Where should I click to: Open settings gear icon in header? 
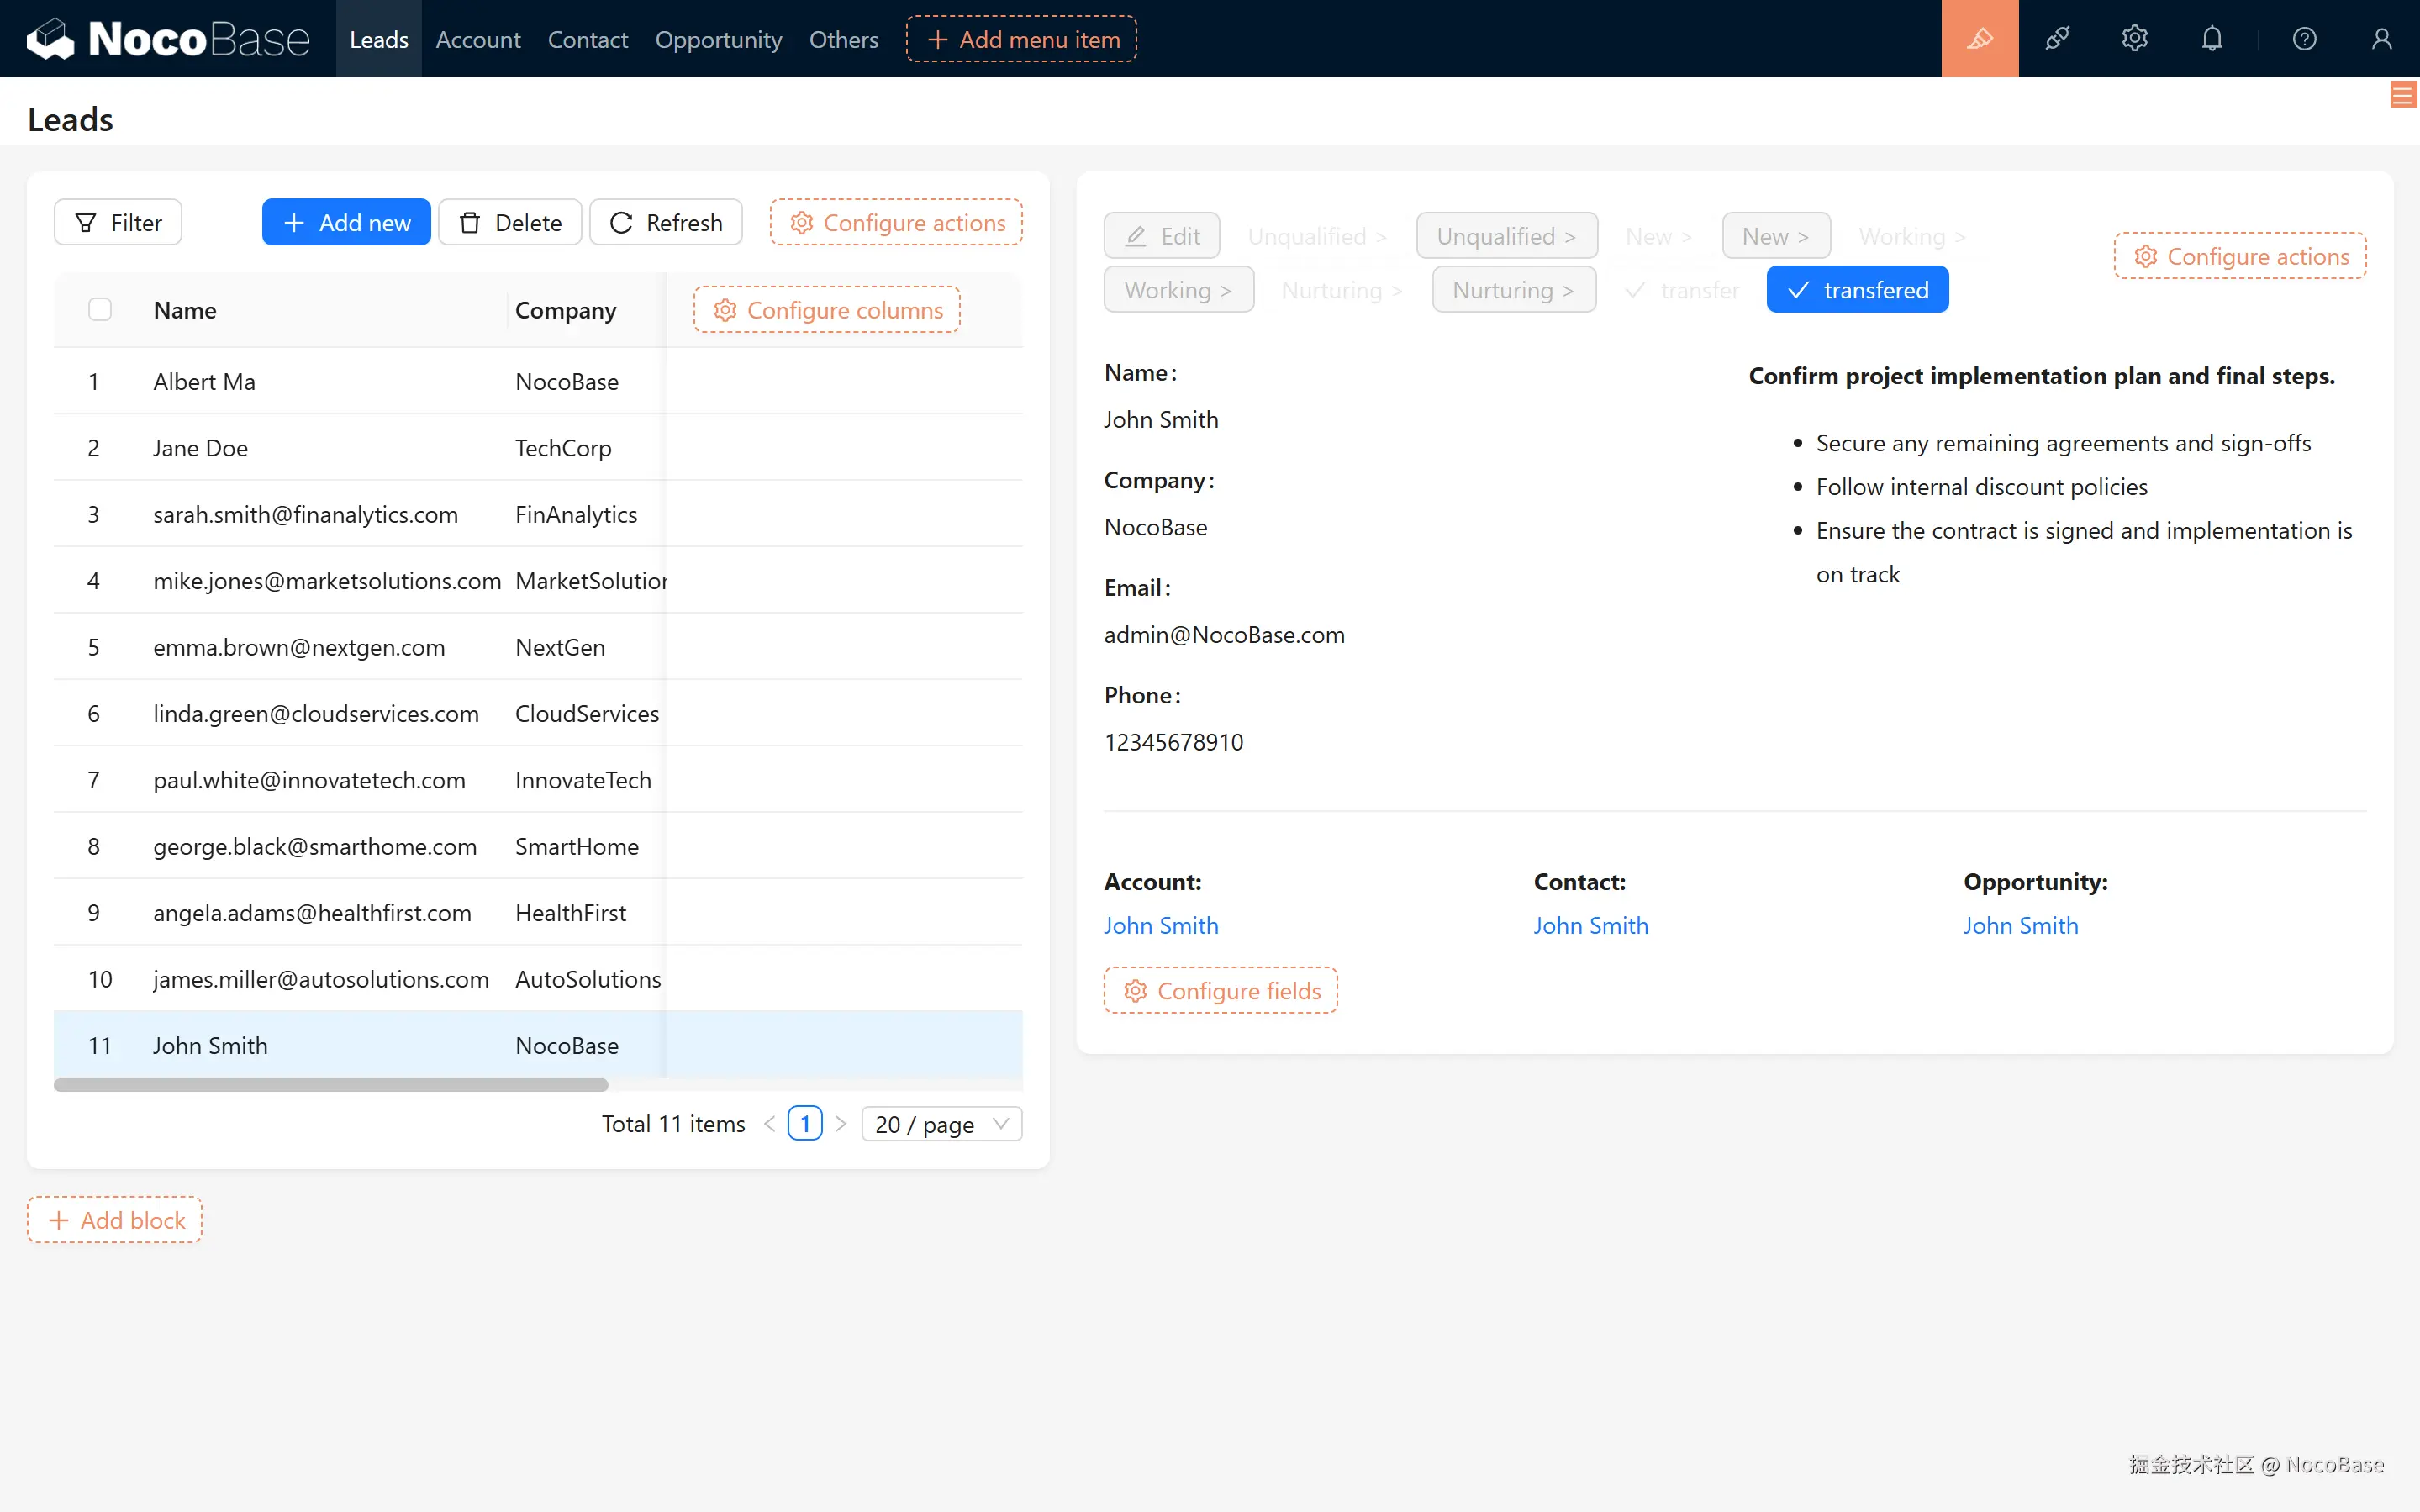click(x=2134, y=39)
